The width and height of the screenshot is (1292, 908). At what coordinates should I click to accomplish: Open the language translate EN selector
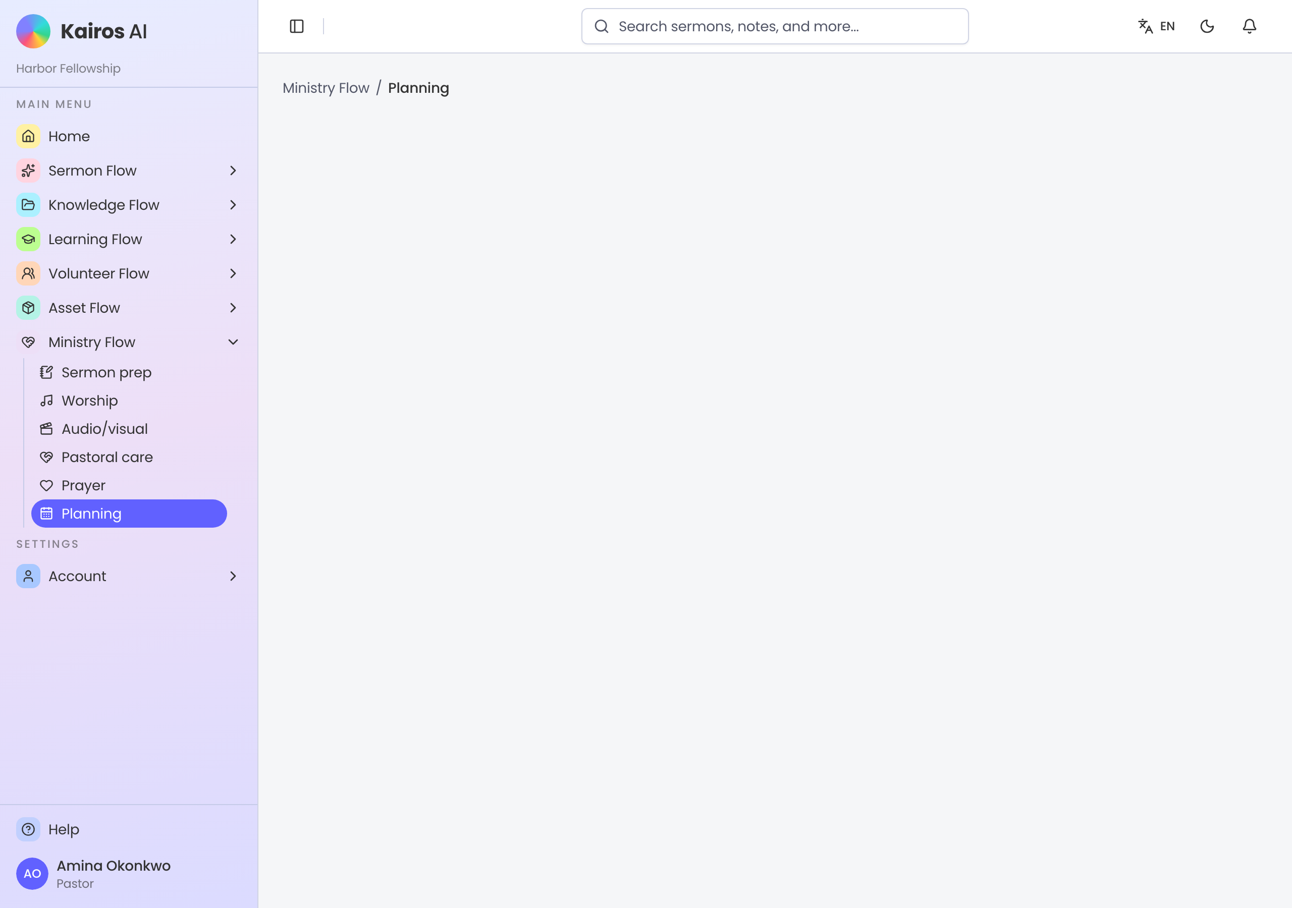coord(1156,26)
